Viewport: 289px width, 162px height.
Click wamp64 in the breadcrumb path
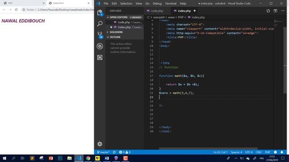[x=158, y=17]
